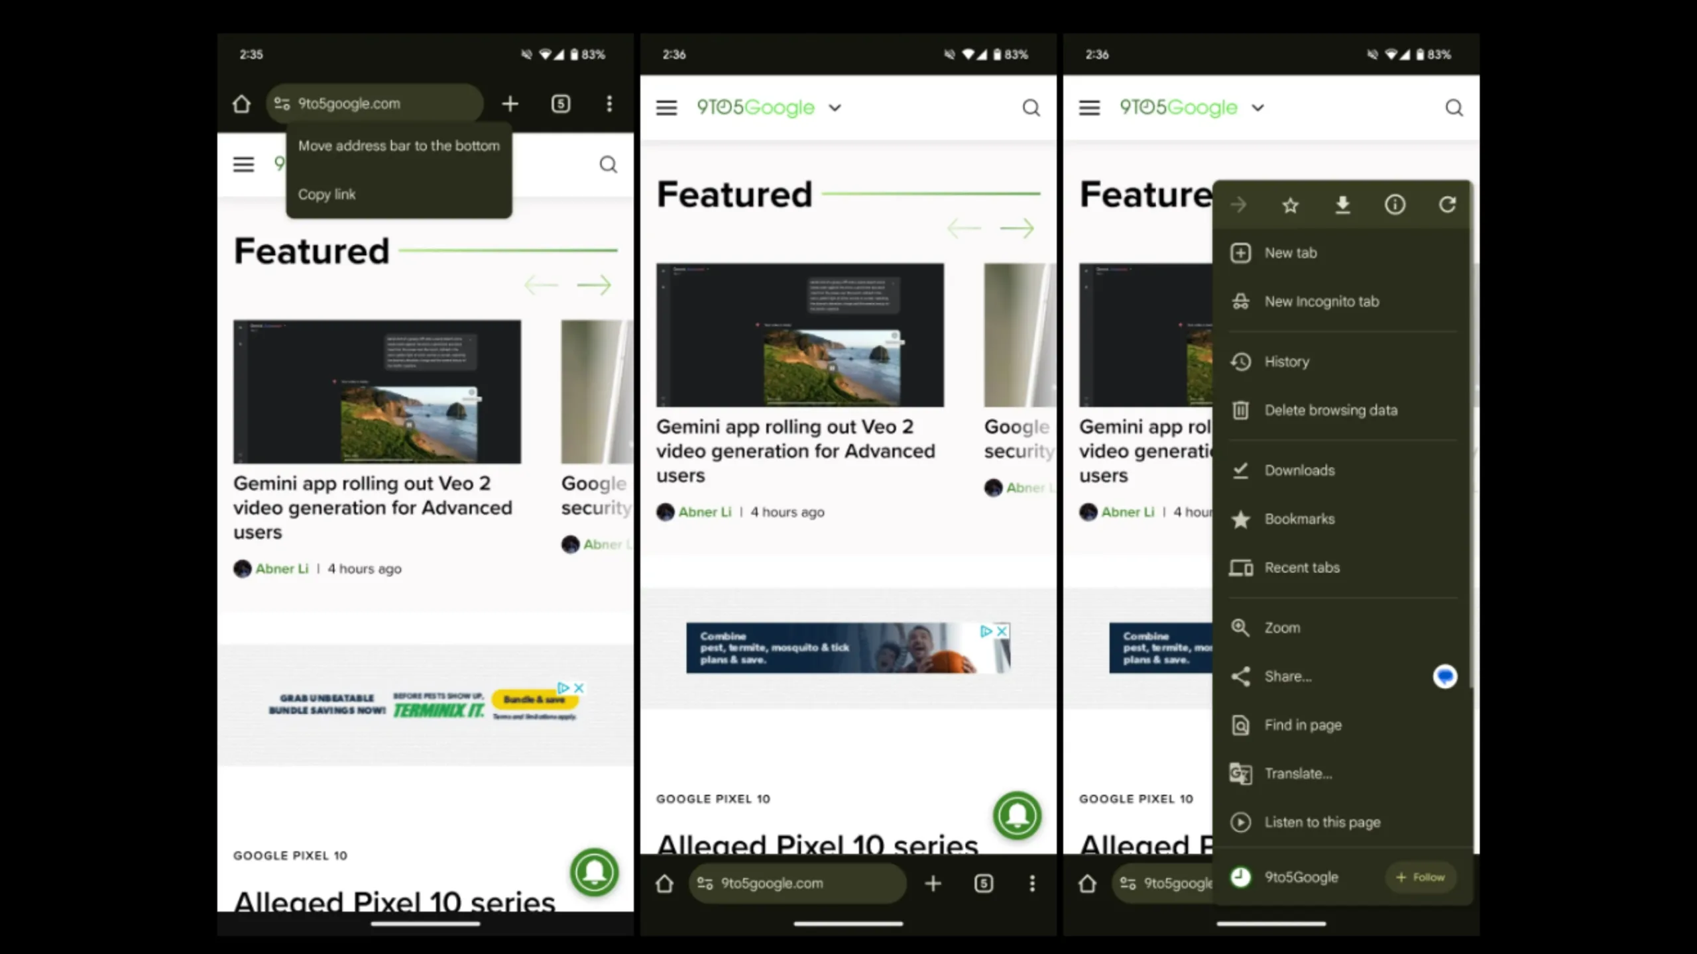Open new tab plus in middle phone bottom bar
1697x954 pixels.
point(933,883)
